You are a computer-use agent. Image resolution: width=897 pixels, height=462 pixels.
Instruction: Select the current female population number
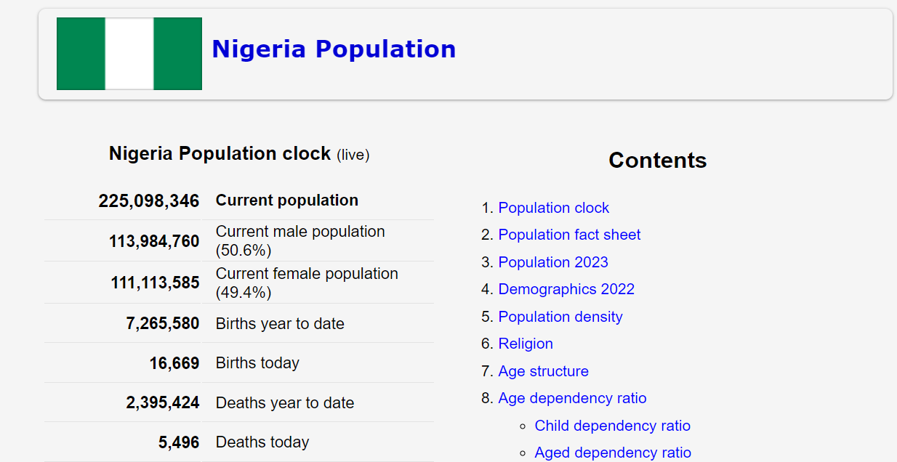point(155,283)
